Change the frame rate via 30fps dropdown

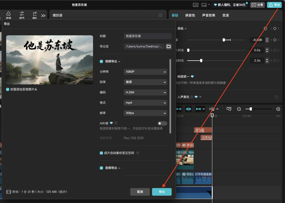pos(145,113)
